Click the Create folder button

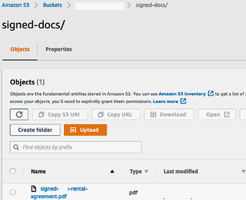(x=35, y=130)
